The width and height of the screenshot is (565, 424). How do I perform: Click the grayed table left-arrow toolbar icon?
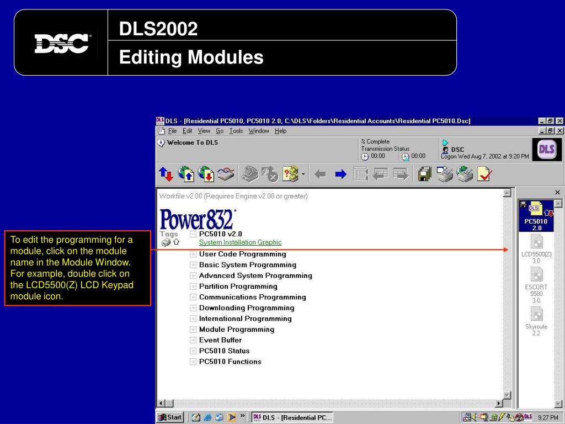[x=380, y=174]
